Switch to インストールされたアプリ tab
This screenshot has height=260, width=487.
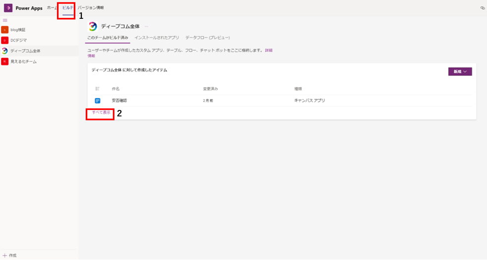(157, 38)
